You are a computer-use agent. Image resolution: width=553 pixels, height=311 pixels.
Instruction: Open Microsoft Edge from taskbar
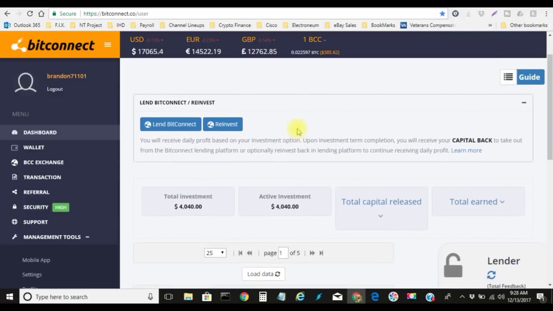(375, 297)
